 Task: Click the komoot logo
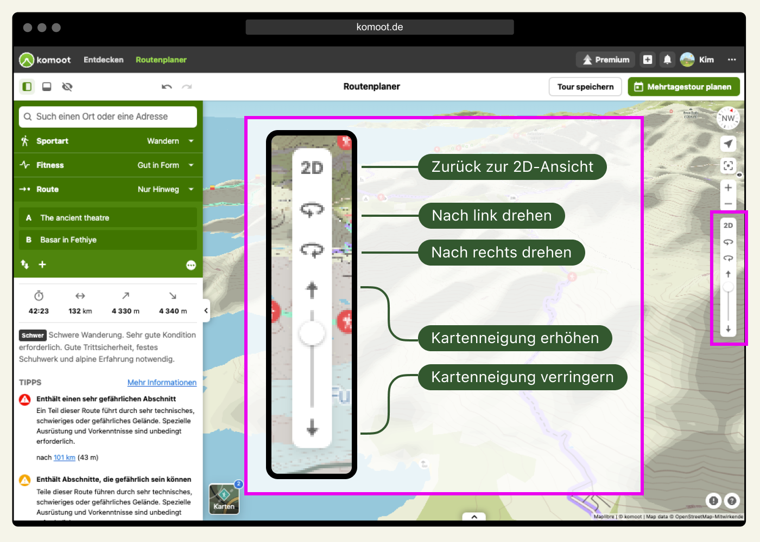click(x=45, y=60)
